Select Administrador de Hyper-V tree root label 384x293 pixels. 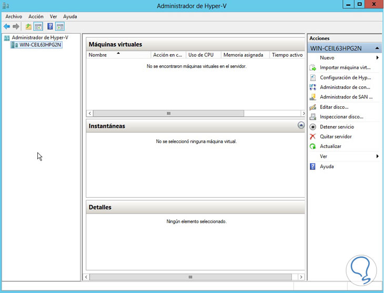[40, 38]
